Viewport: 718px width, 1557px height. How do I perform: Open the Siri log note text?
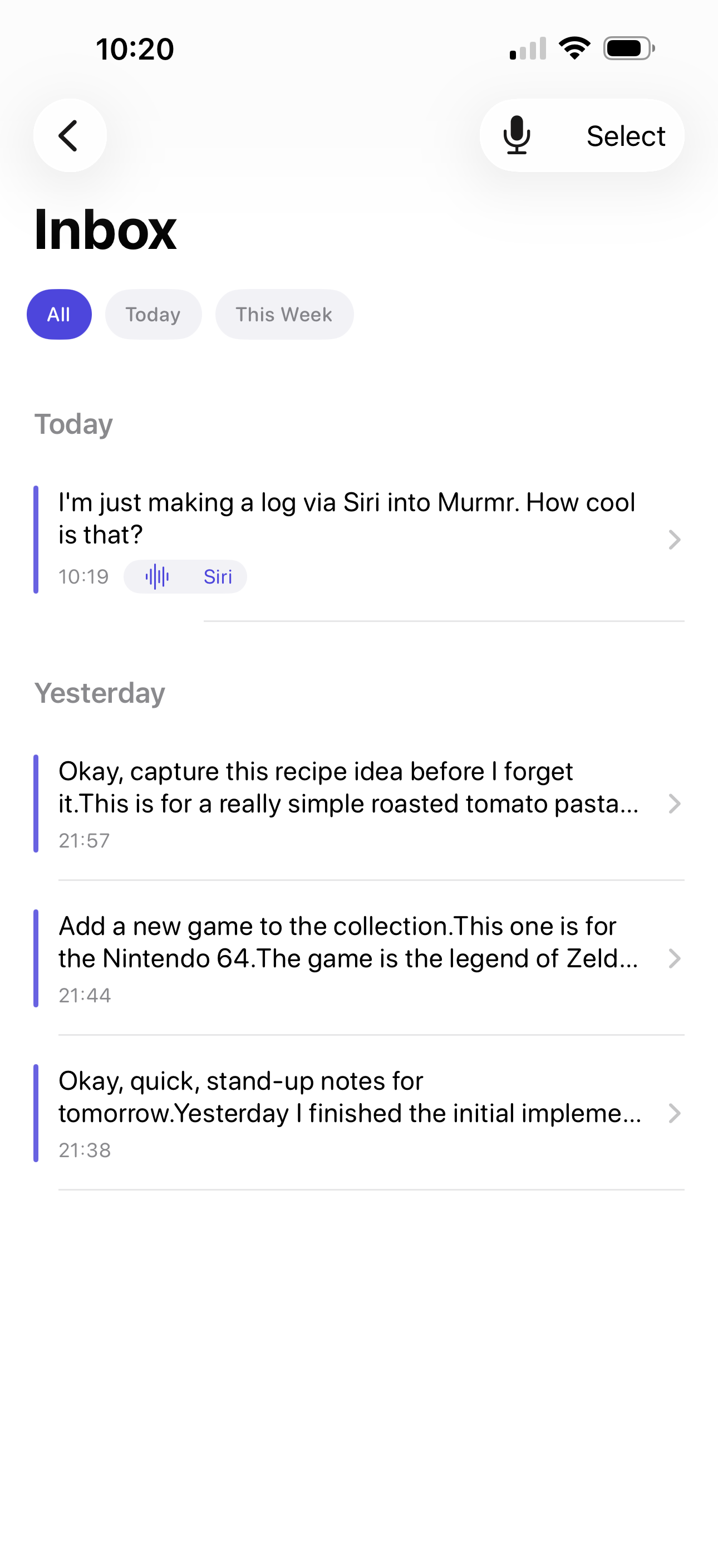click(346, 518)
